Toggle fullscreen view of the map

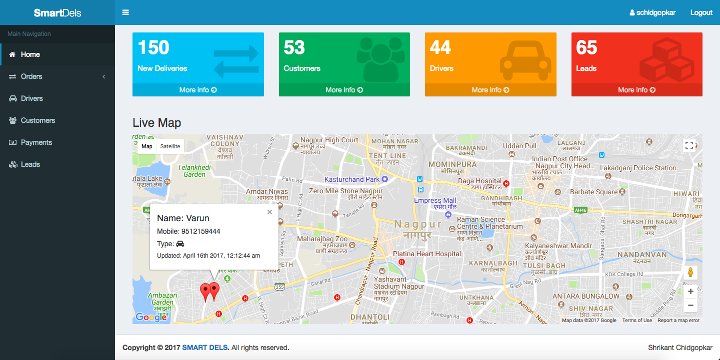689,145
